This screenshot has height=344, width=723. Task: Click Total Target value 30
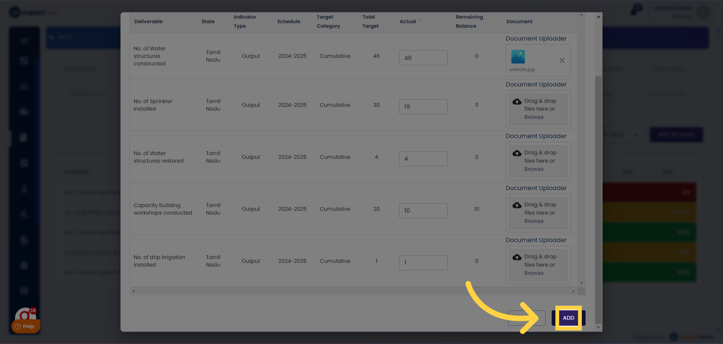(x=376, y=105)
